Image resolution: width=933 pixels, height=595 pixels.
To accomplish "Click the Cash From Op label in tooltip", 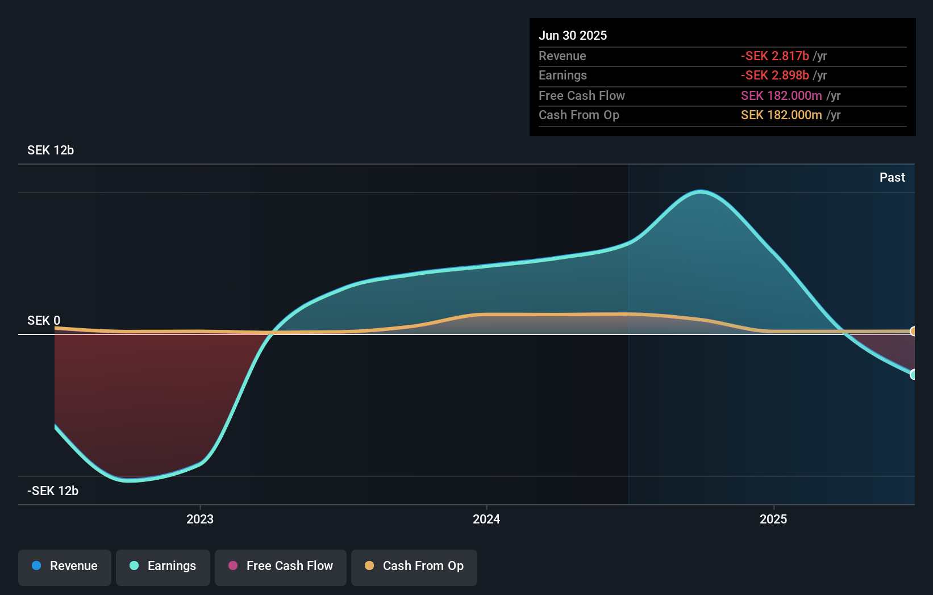I will (579, 115).
